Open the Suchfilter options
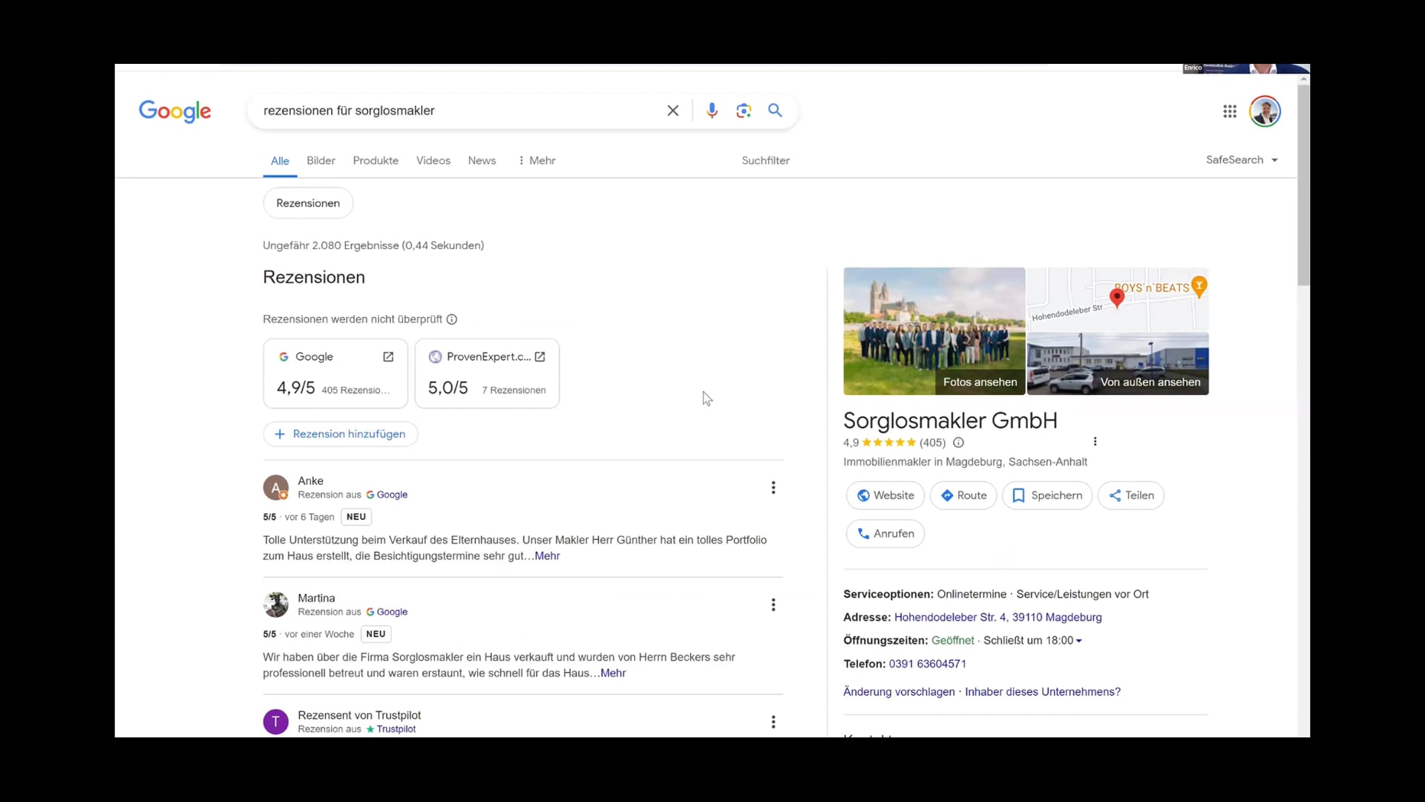The height and width of the screenshot is (802, 1425). [x=765, y=160]
